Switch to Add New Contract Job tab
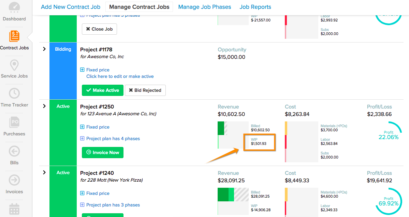 [71, 7]
